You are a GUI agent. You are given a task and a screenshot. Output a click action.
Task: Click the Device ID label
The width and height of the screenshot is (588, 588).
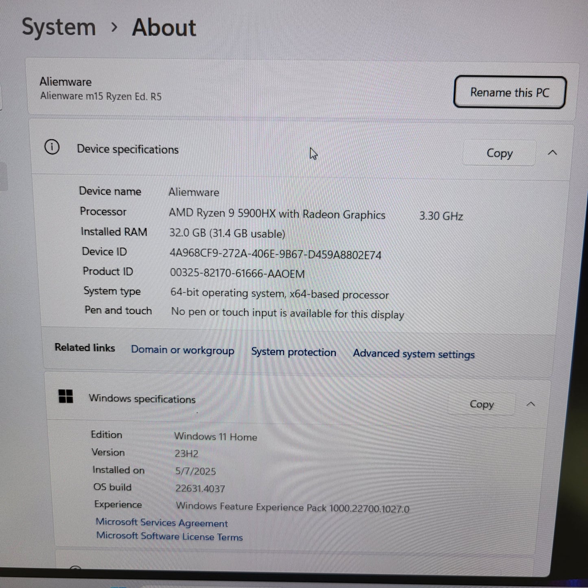104,251
